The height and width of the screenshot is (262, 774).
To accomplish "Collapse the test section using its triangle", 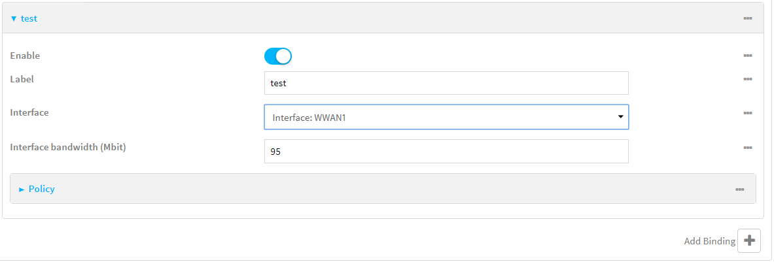I will click(x=14, y=19).
